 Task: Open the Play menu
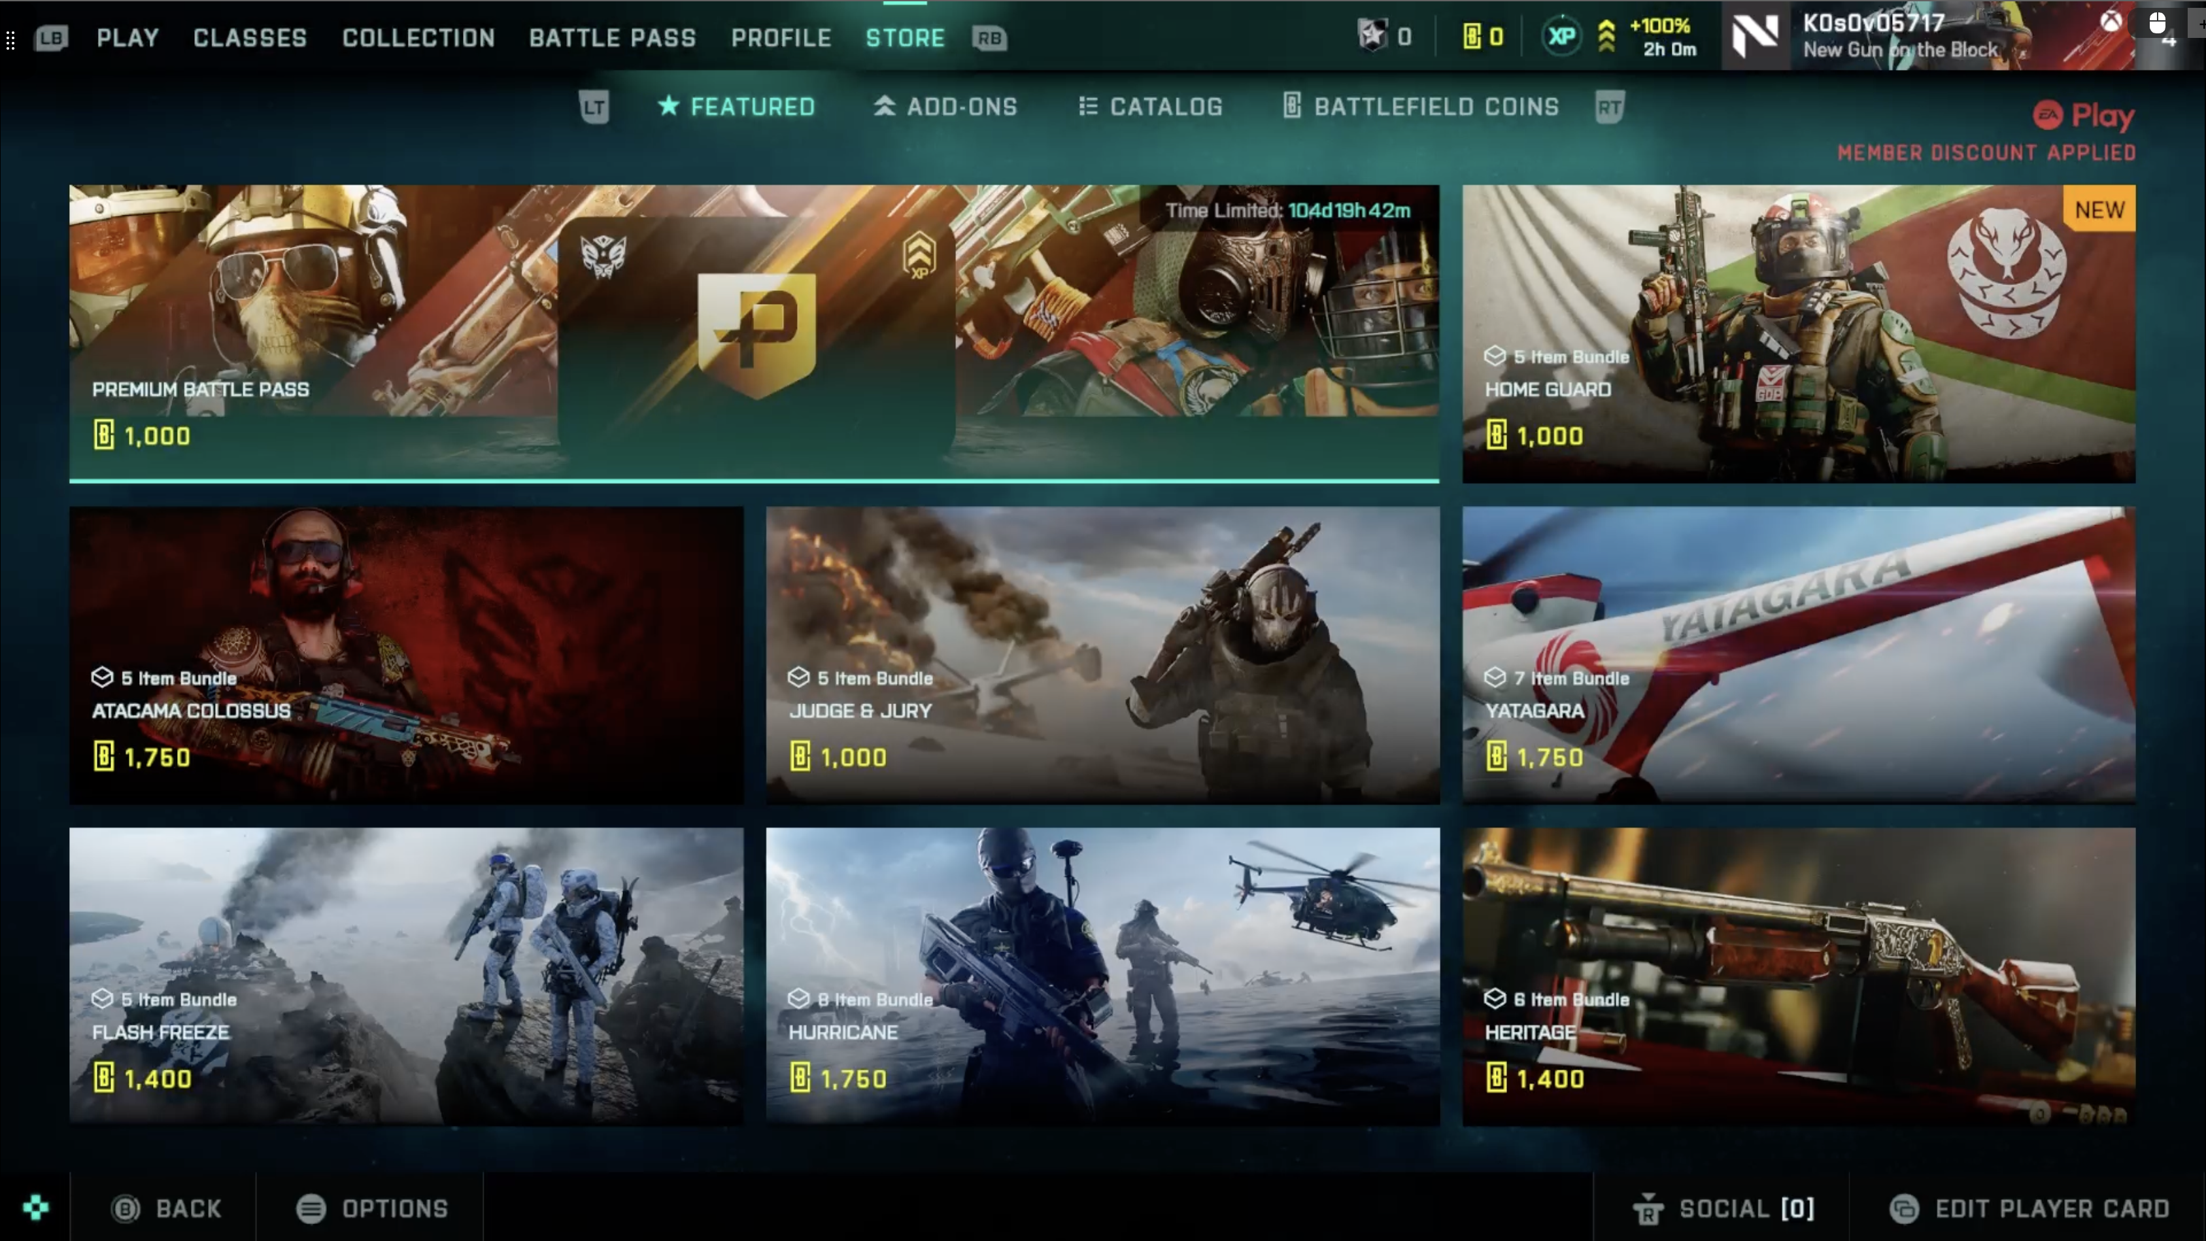tap(127, 38)
